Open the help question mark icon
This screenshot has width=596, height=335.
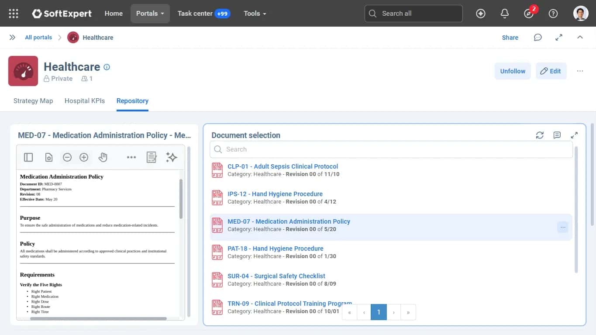(553, 14)
